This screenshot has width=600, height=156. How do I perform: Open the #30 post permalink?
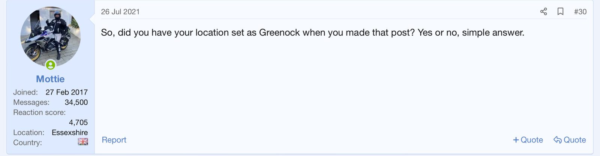(x=580, y=12)
